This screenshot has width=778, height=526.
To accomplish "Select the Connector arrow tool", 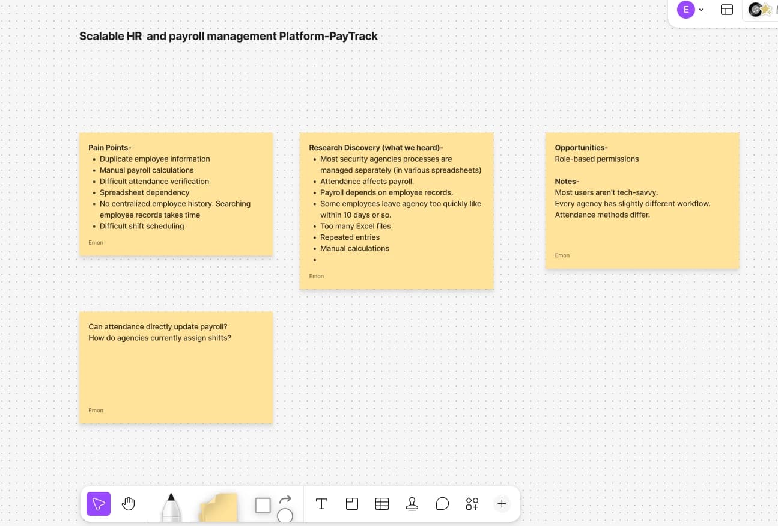I will (x=285, y=499).
